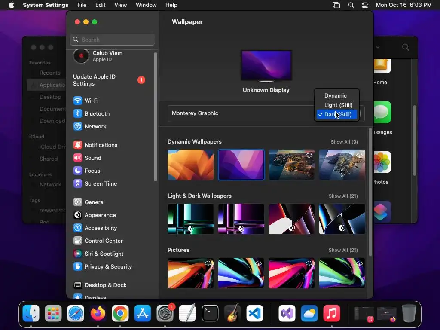Screen dimensions: 440x330
Task: Open Screen Time settings in sidebar
Action: 95,183
